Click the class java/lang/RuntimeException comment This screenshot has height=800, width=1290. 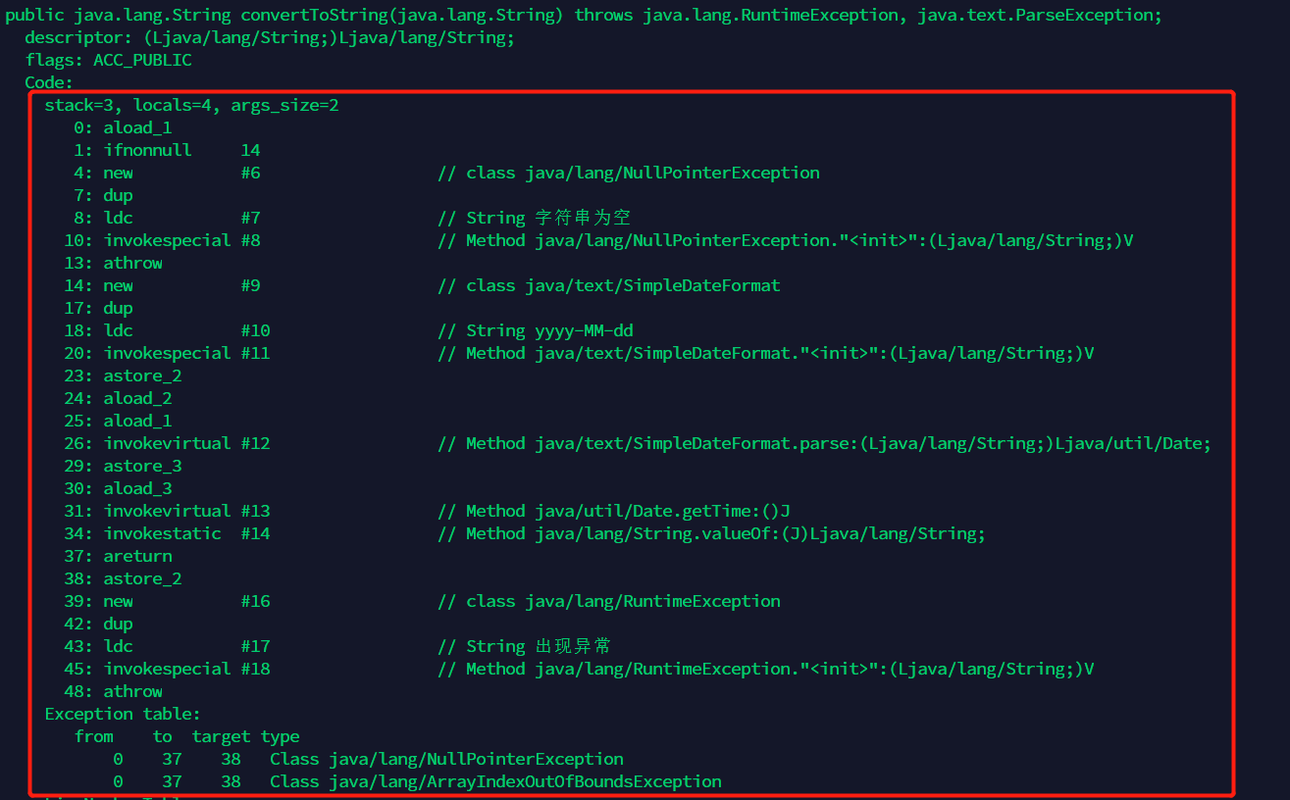[x=623, y=601]
